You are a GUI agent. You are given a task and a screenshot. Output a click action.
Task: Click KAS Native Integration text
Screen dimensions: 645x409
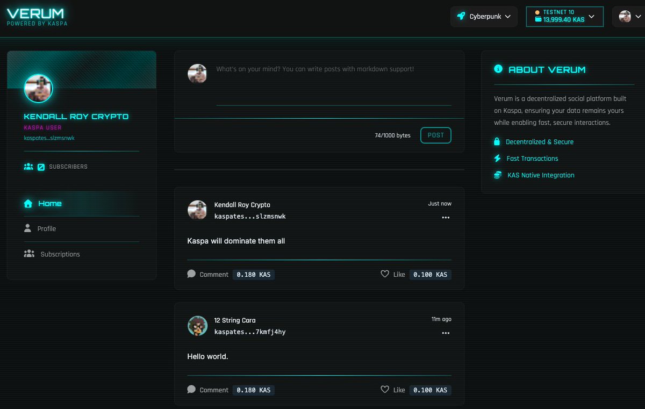tap(541, 175)
